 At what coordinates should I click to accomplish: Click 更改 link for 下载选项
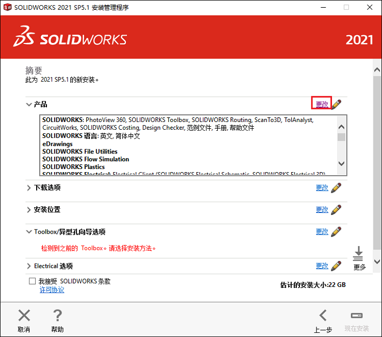point(322,188)
